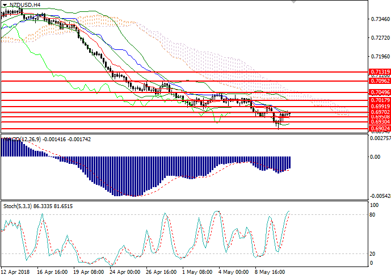Open the dropdown arrow beside NZDUSD,H4
Screen dimensions: 391x275
5,5
